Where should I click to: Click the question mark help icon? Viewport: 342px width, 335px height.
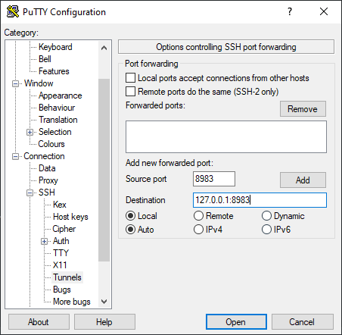tap(290, 11)
